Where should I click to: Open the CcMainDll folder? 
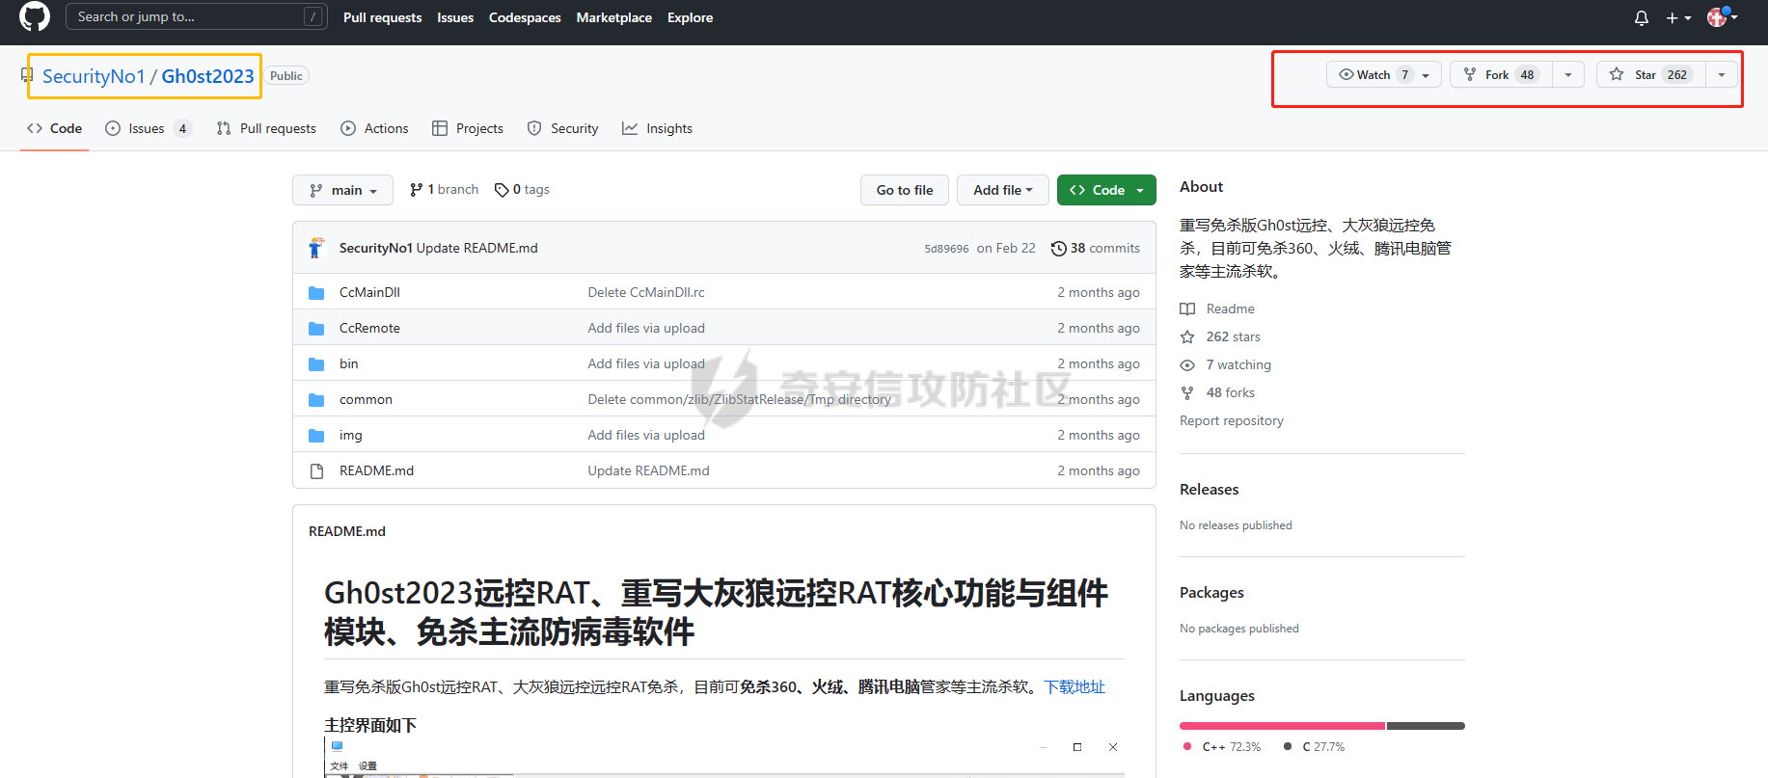click(369, 292)
